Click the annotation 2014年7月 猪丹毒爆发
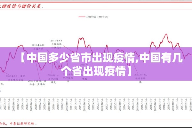The height and width of the screenshot is (128, 192). pyautogui.click(x=140, y=78)
